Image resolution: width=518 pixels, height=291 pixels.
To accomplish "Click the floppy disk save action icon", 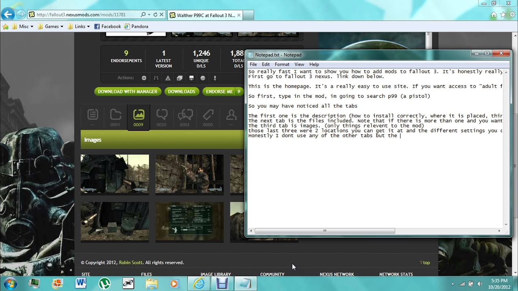I will (x=191, y=78).
